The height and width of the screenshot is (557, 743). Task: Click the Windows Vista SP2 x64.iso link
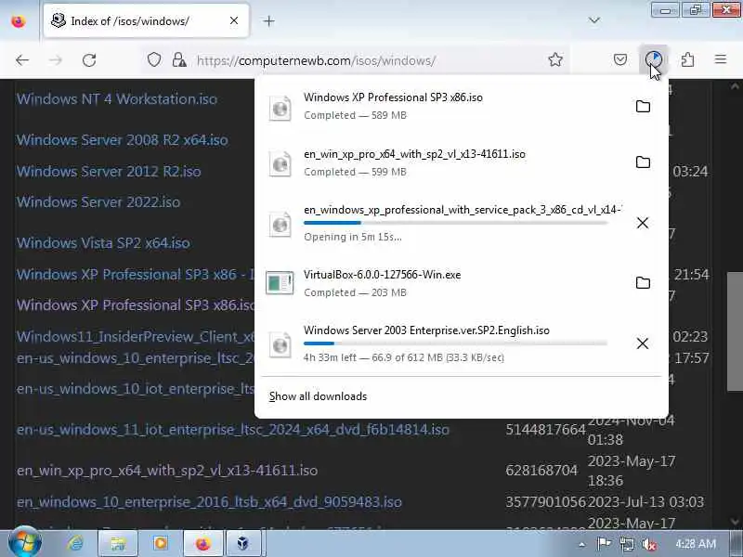pyautogui.click(x=103, y=243)
